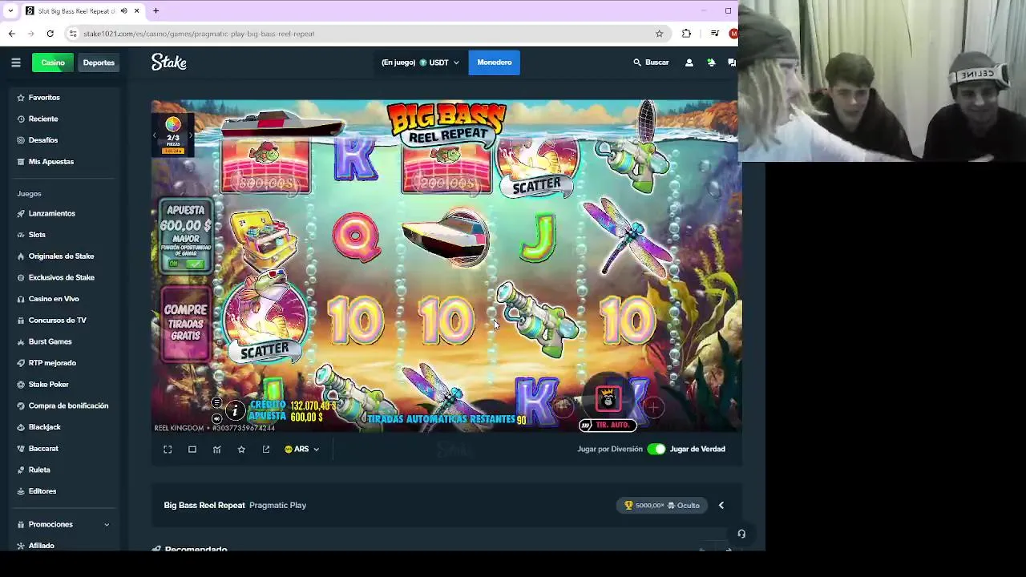Open Exclusivos de Stake
The width and height of the screenshot is (1026, 577).
pos(60,277)
